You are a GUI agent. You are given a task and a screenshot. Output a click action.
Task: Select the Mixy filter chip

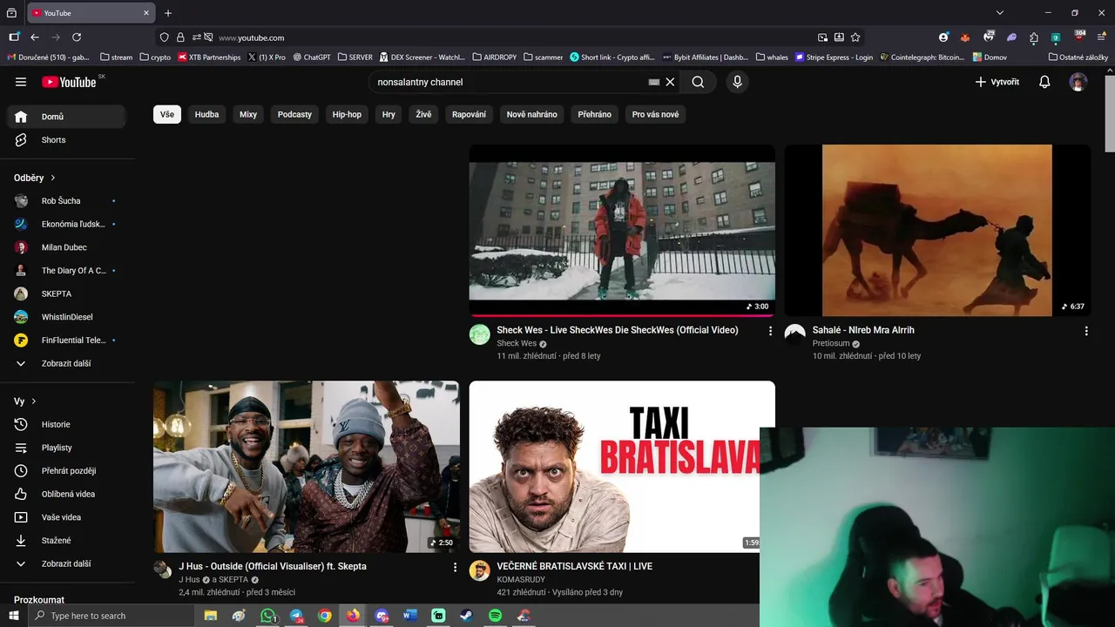(248, 114)
